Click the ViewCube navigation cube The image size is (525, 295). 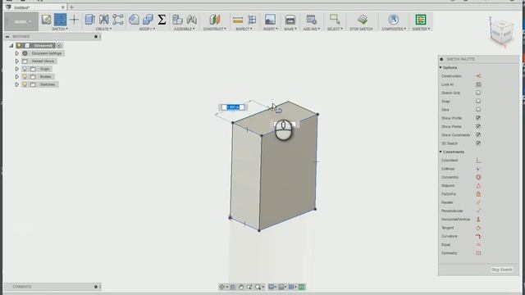pos(501,33)
